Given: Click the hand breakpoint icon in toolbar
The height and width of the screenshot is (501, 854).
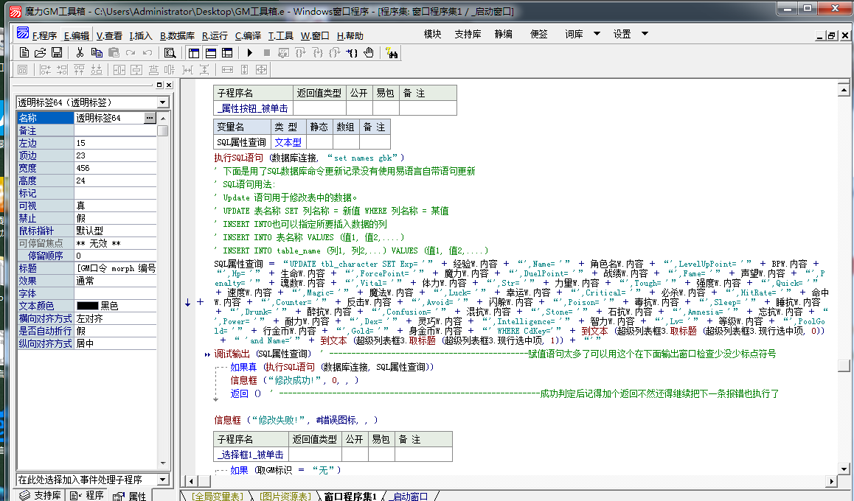Looking at the screenshot, I should tap(369, 52).
